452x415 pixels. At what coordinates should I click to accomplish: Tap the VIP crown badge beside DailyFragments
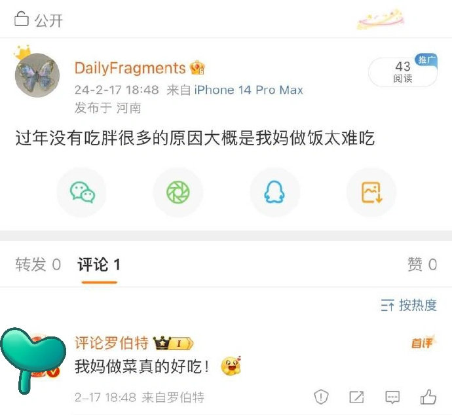[x=197, y=68]
